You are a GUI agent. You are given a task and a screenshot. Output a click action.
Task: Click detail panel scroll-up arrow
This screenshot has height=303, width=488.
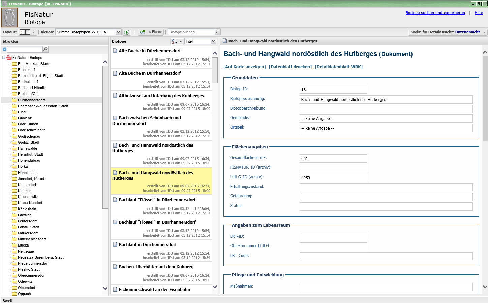[x=485, y=52]
